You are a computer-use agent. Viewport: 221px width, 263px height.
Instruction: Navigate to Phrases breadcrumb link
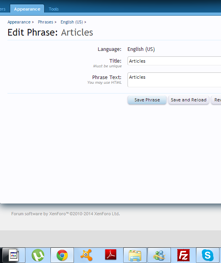tap(45, 22)
